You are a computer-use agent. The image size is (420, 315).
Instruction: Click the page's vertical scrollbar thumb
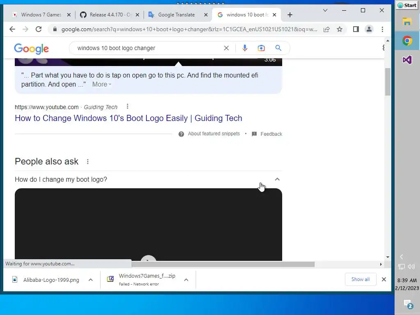point(388,82)
